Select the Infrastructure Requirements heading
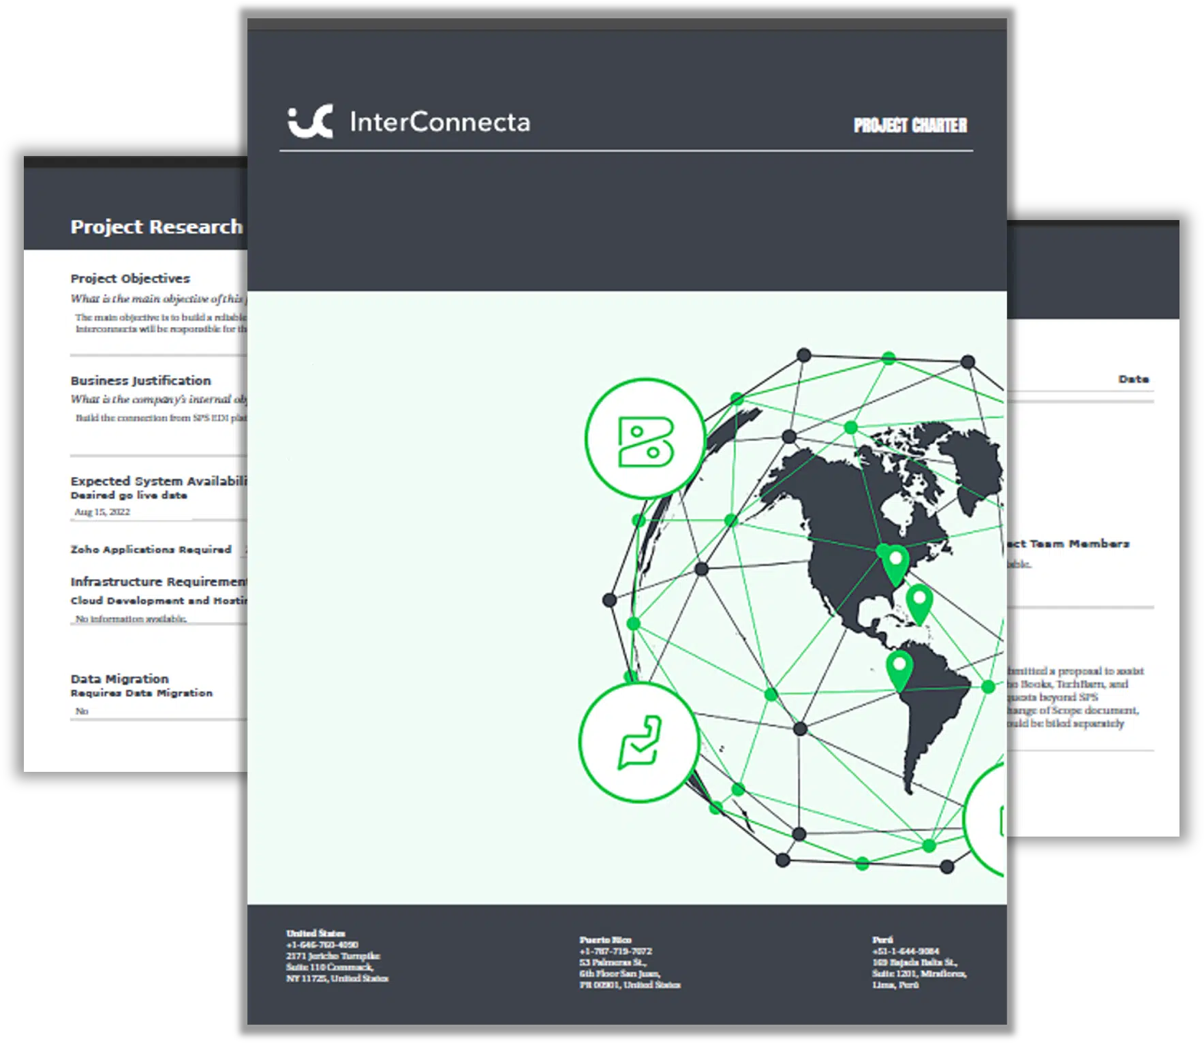This screenshot has width=1204, height=1043. coord(159,581)
